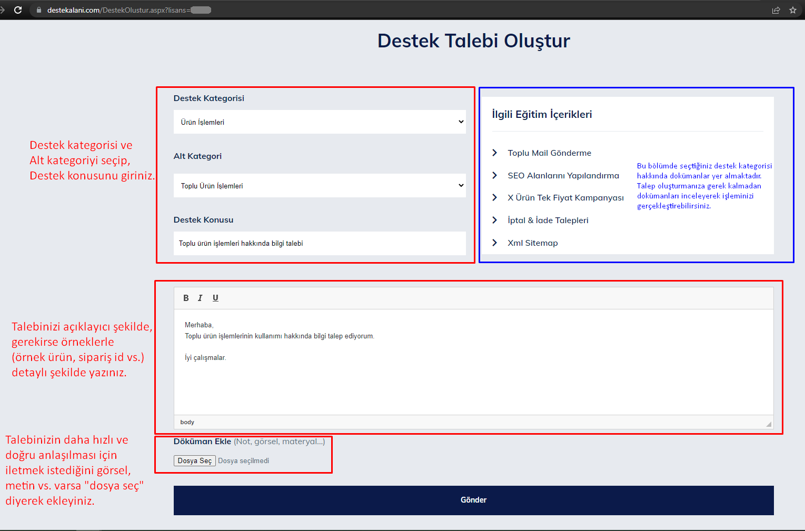Click the editor resize handle corner
The image size is (805, 531).
click(x=769, y=424)
